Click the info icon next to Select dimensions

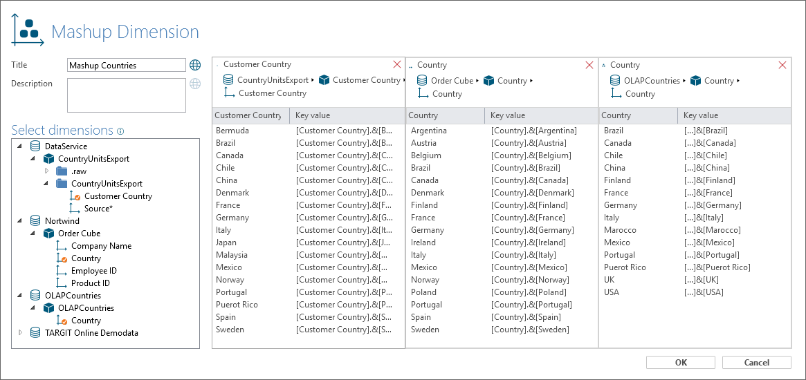click(x=120, y=131)
